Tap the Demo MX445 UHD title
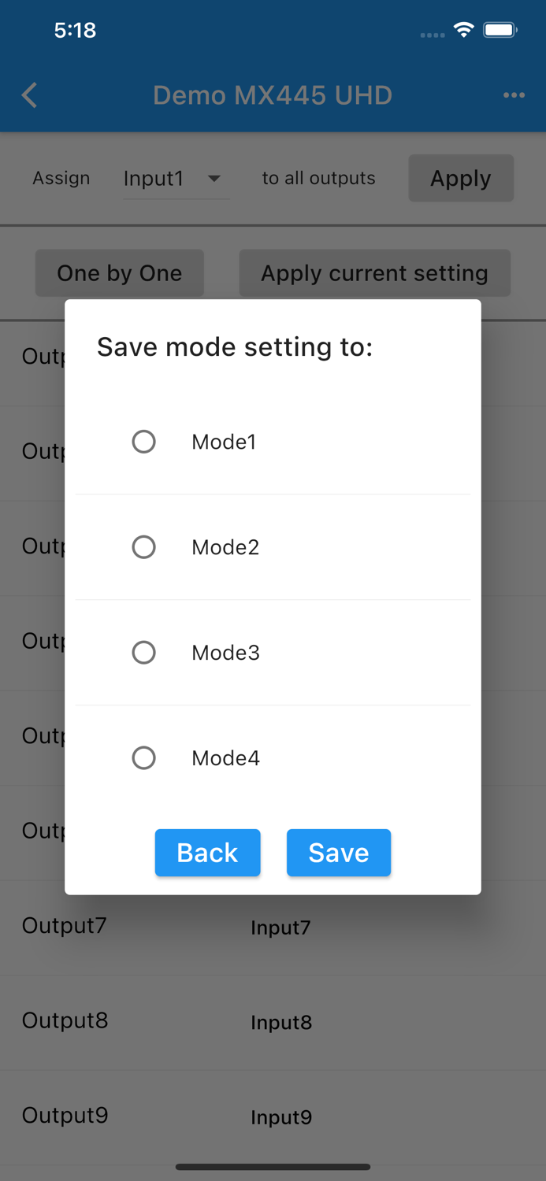 point(273,95)
